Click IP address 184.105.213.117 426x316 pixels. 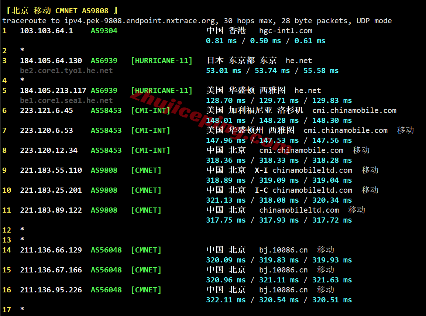tap(53, 90)
